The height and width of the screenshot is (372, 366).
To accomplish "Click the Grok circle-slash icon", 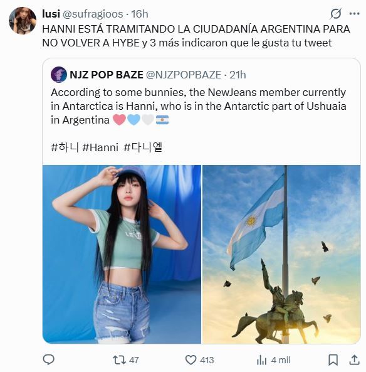I will tap(336, 14).
